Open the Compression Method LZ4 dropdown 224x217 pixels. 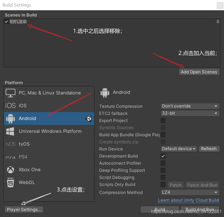[x=190, y=192]
